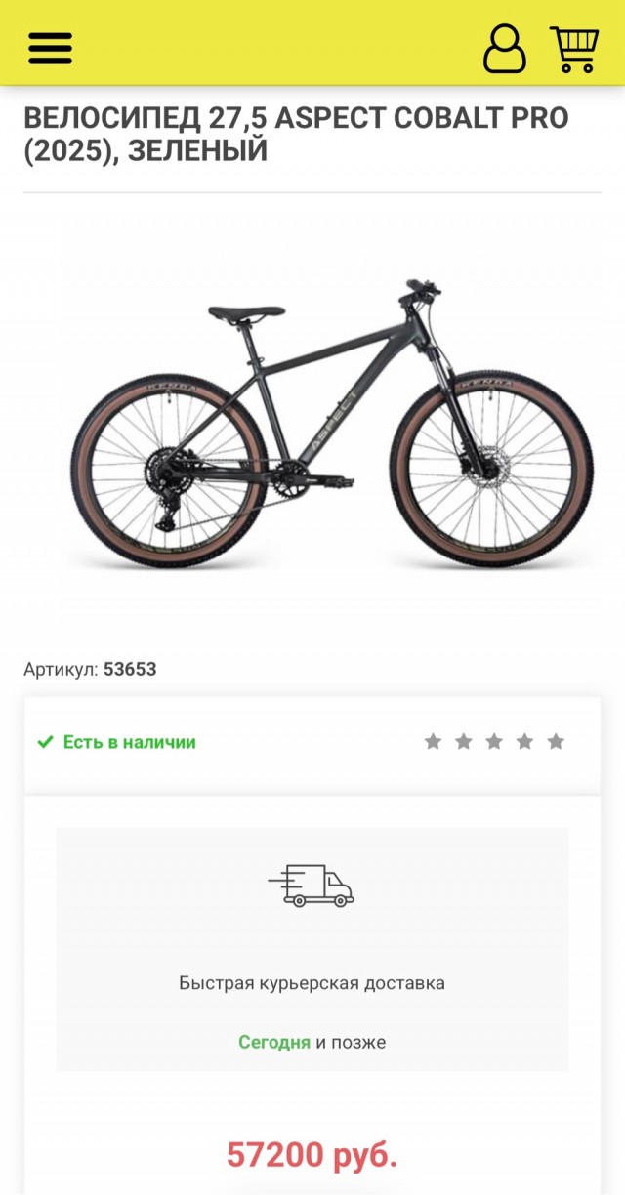Screen dimensions: 625x1195
Task: Click the article number 53653
Action: coord(130,670)
